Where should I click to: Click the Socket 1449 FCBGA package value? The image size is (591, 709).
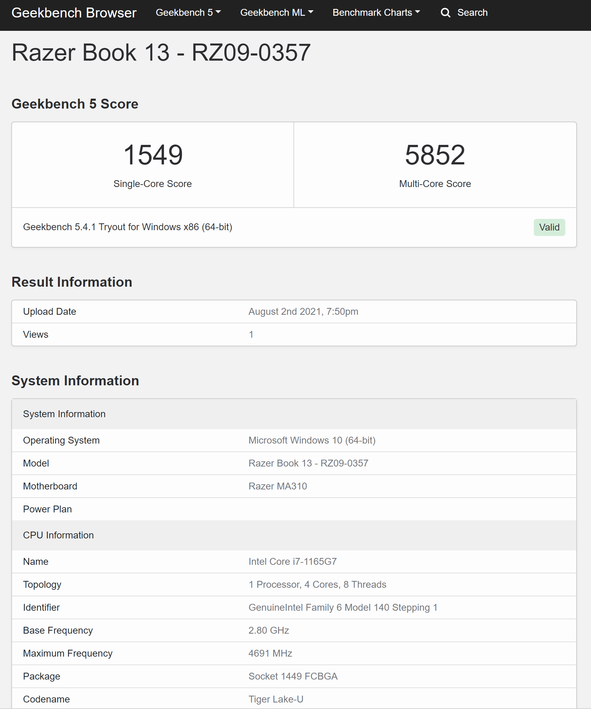click(293, 676)
